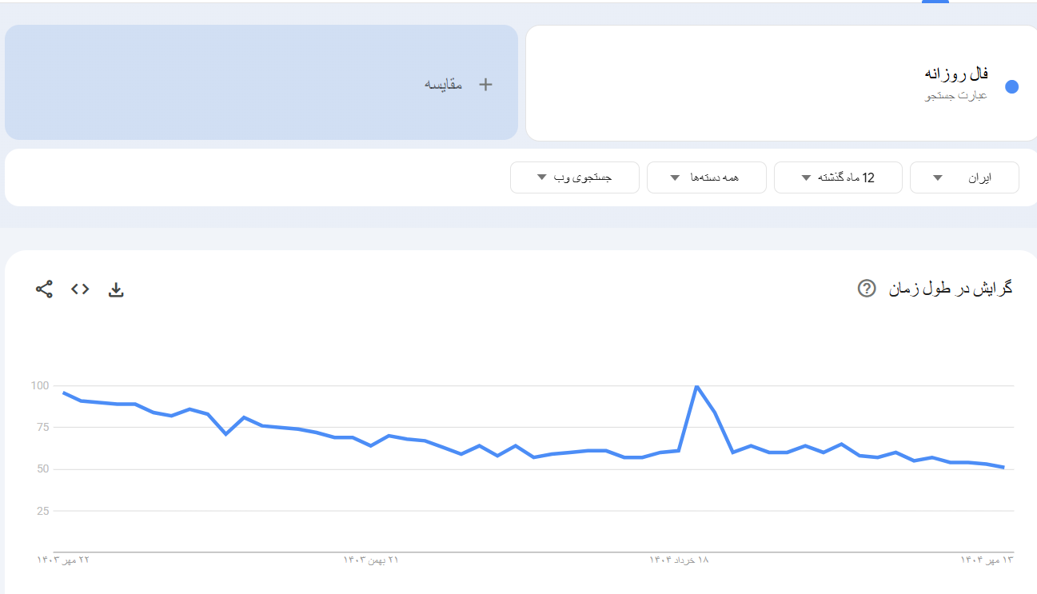Expand the جستجوی وب search type filter

[x=574, y=177]
